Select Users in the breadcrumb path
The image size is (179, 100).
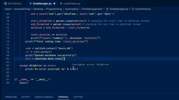[8, 9]
